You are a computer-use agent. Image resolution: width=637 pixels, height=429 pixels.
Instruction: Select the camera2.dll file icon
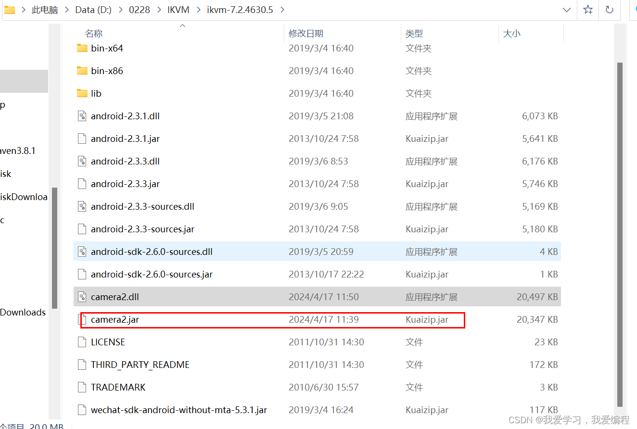coord(82,297)
